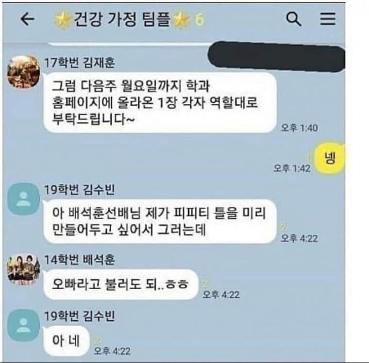The height and width of the screenshot is (363, 369).
Task: Tap the blacked-out redacted message
Action: 277,57
